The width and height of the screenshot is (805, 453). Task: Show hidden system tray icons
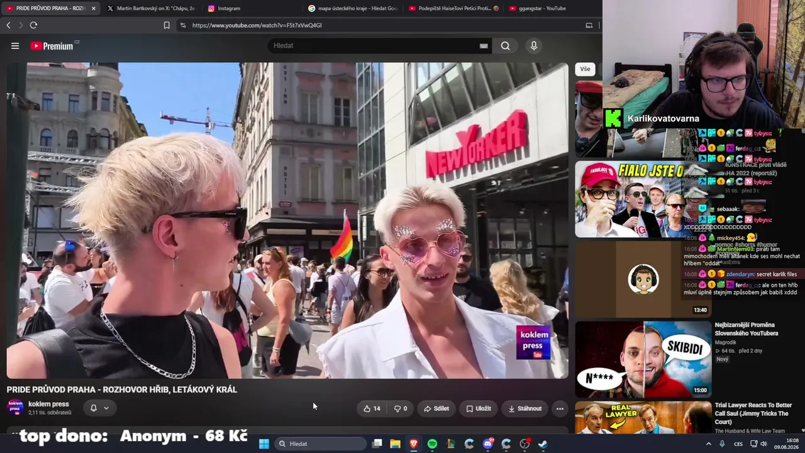(709, 444)
